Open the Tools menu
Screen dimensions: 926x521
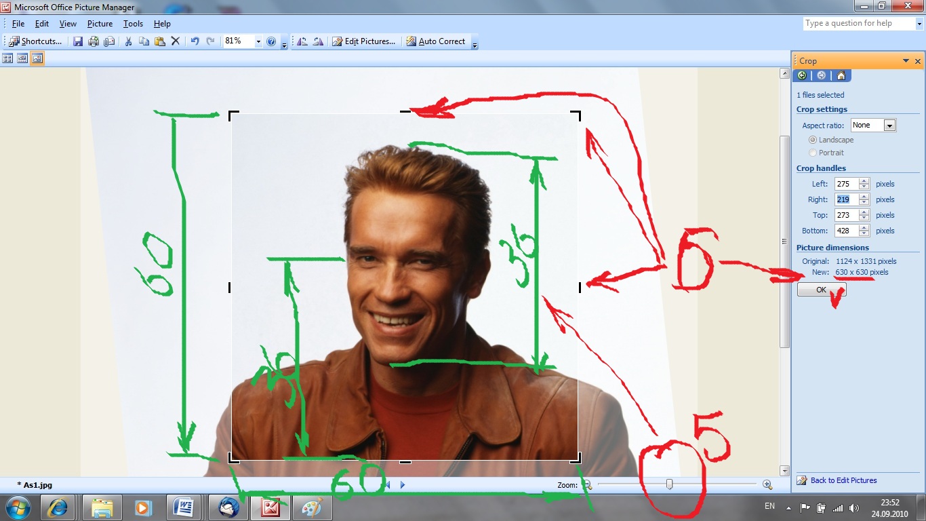pyautogui.click(x=133, y=24)
